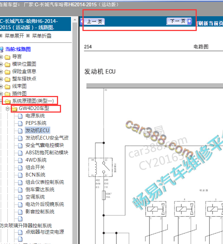Screen dimensions: 223x244
Task: Expand the 线束图 folder plus sign
Action: (1, 86)
